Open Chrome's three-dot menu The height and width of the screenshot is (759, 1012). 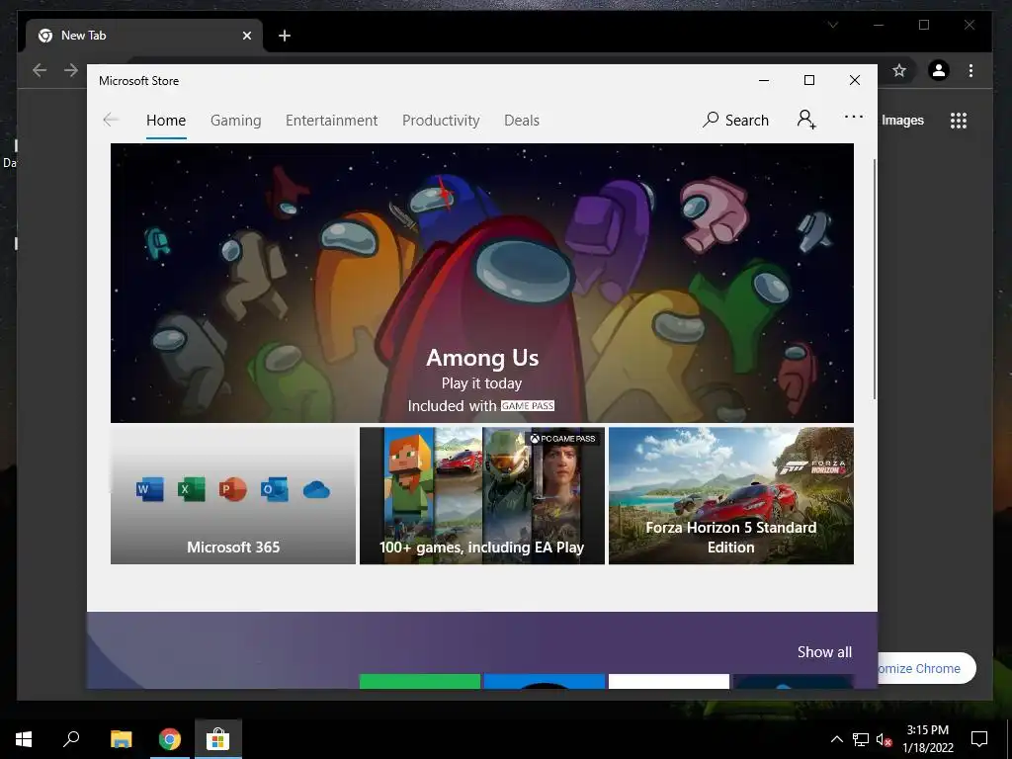click(x=970, y=70)
